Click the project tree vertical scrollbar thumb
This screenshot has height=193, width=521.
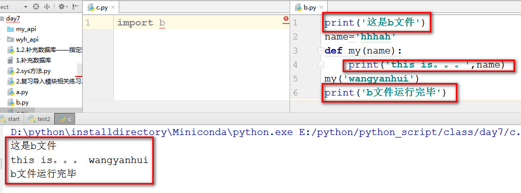[x=80, y=70]
